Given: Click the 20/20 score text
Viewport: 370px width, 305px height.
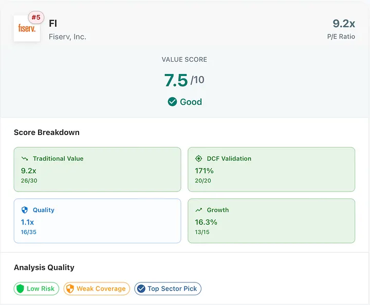Looking at the screenshot, I should (x=203, y=181).
